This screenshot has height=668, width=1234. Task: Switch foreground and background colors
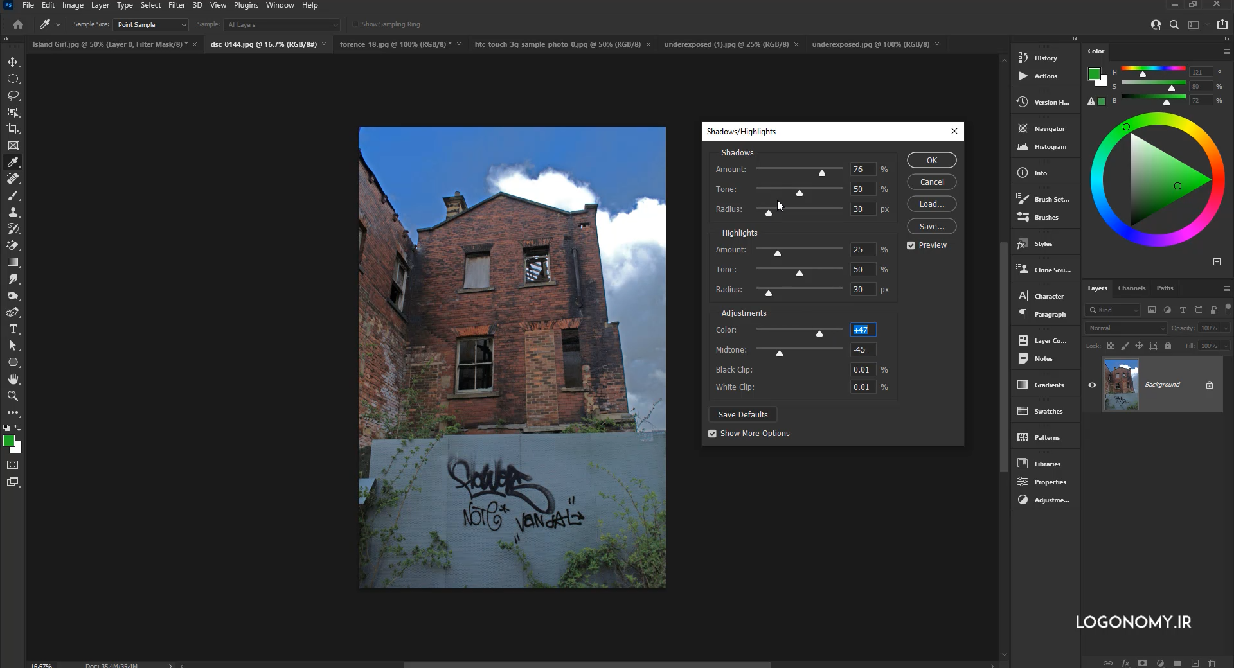(x=17, y=428)
